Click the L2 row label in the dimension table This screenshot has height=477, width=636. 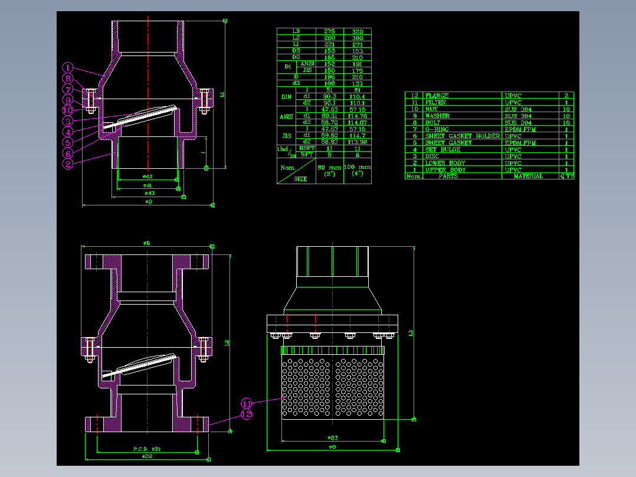click(x=296, y=38)
